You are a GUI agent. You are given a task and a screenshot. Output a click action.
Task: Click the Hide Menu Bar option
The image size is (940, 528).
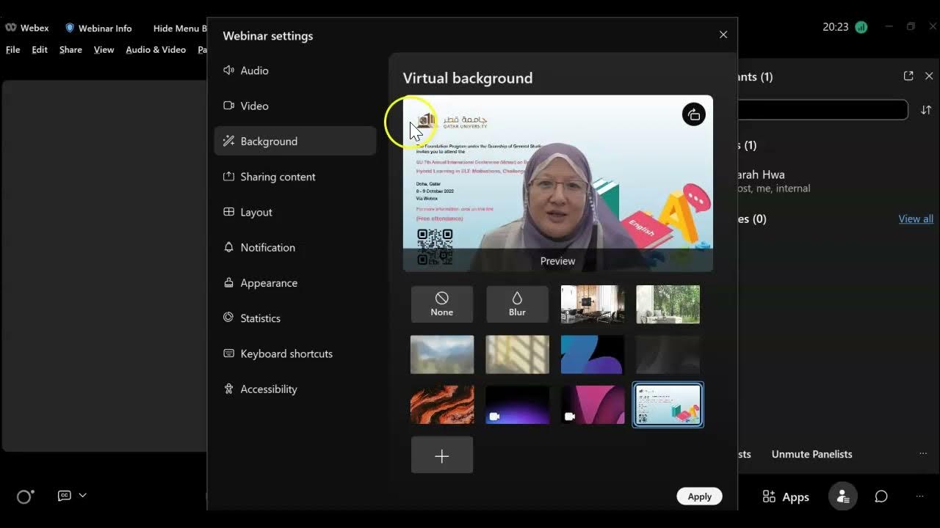tap(179, 28)
